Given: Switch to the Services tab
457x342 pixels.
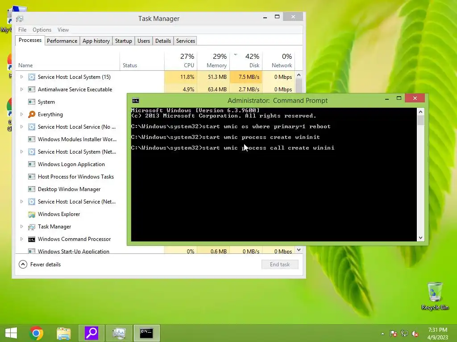Looking at the screenshot, I should [x=185, y=41].
